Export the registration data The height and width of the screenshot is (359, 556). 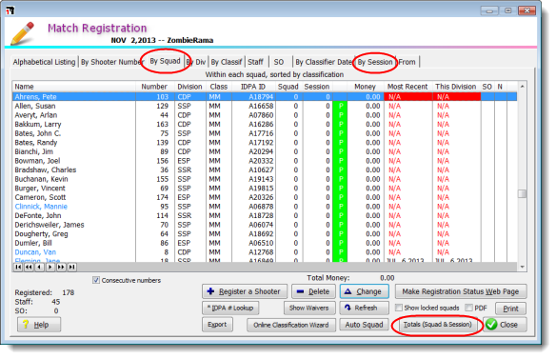tap(217, 325)
